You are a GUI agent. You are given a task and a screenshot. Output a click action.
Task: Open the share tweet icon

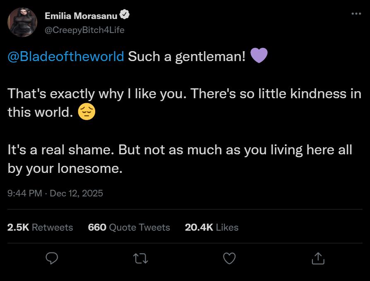tap(317, 258)
